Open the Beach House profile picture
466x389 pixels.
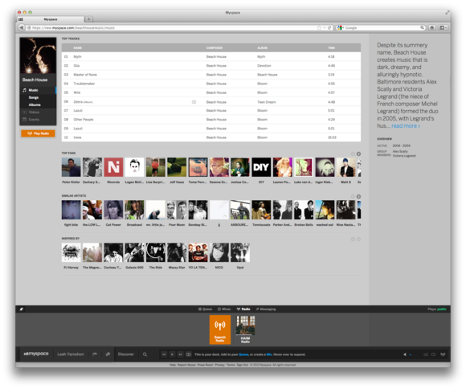[38, 55]
